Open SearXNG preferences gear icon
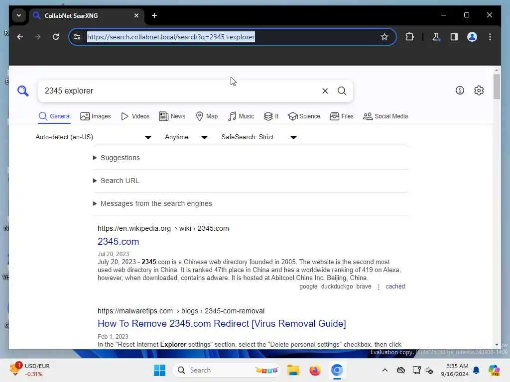Screen dimensions: 510x382 (x=479, y=91)
